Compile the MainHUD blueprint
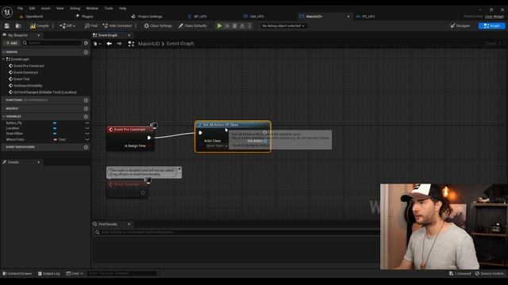 pos(39,26)
